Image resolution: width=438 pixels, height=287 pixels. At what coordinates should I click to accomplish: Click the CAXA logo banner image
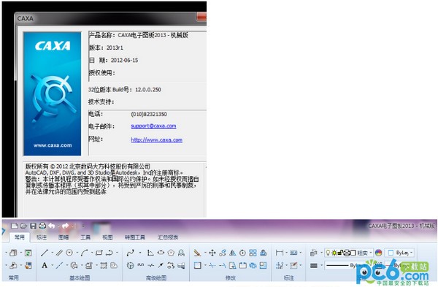(53, 94)
